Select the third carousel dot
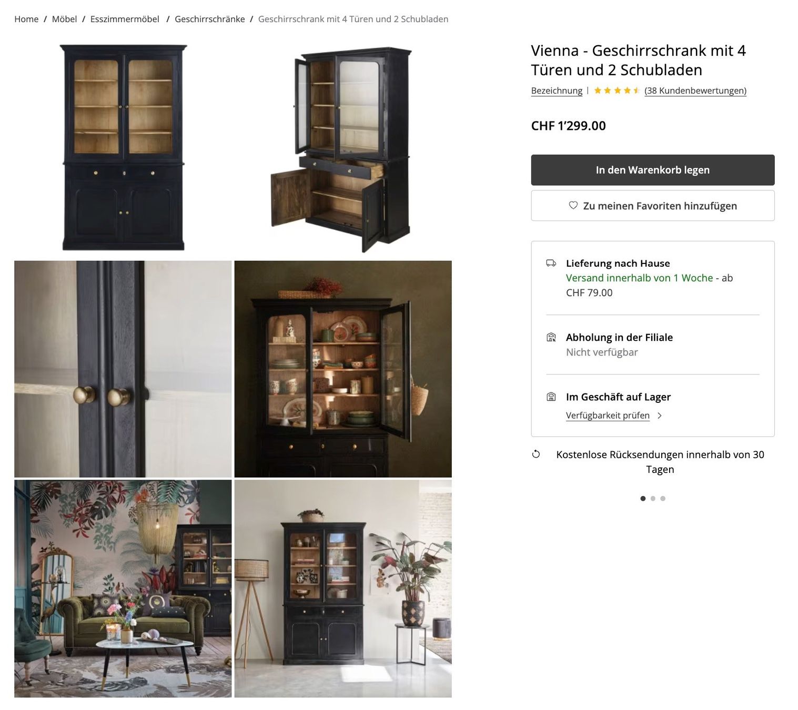Viewport: 798px width, 710px height. (x=663, y=499)
